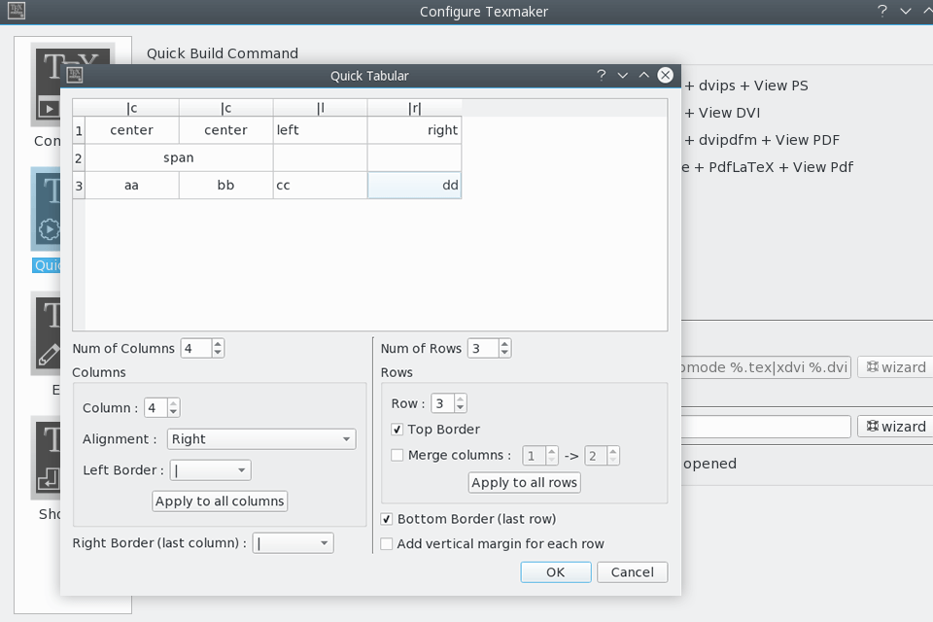Shade the Quick Tabular window with down chevron
The width and height of the screenshot is (933, 622).
coord(622,75)
